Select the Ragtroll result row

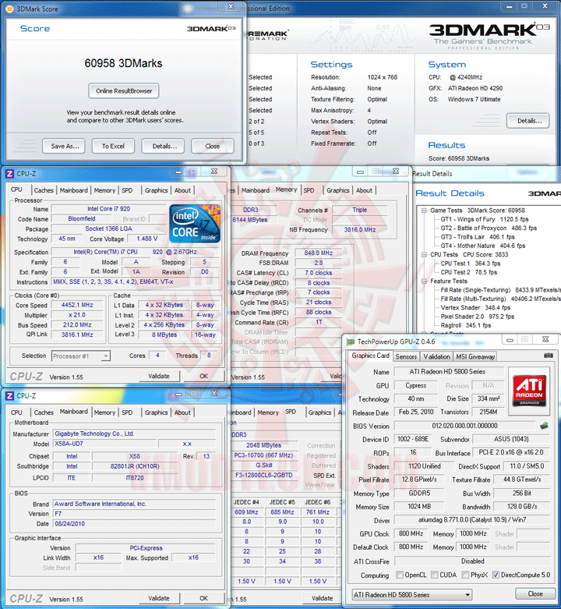coord(466,325)
